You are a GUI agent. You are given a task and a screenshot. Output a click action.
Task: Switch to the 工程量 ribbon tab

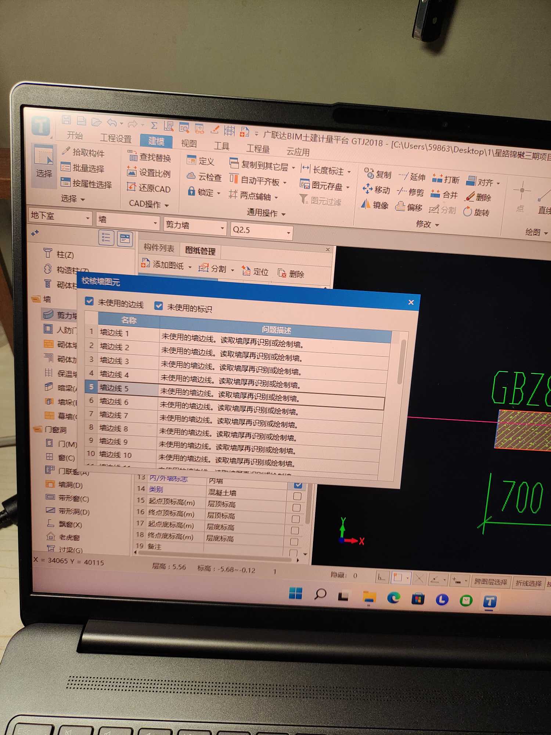coord(258,149)
